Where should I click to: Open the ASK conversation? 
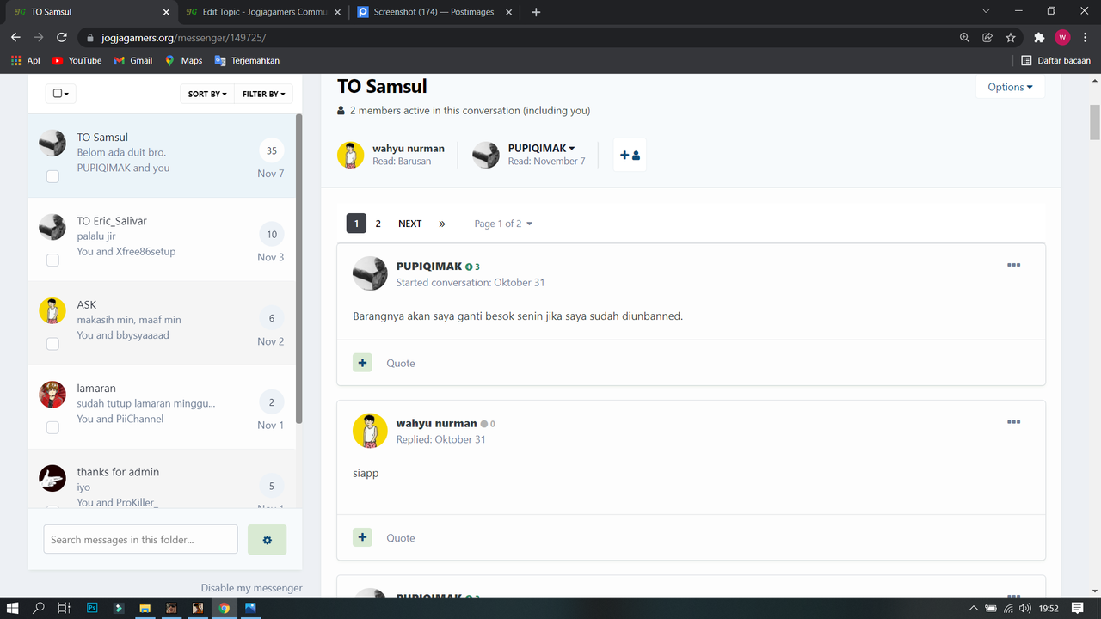coord(162,323)
